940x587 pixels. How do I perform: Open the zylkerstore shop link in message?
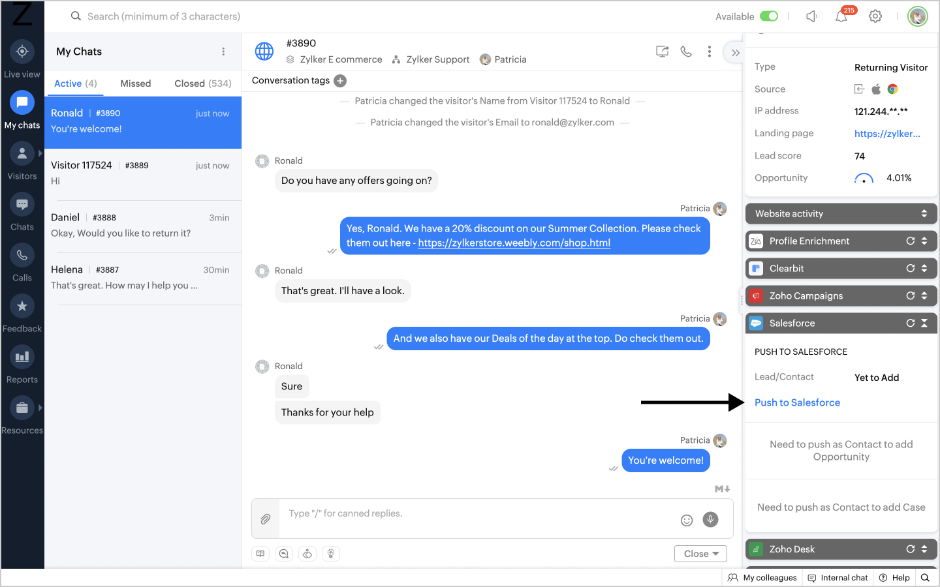click(514, 243)
